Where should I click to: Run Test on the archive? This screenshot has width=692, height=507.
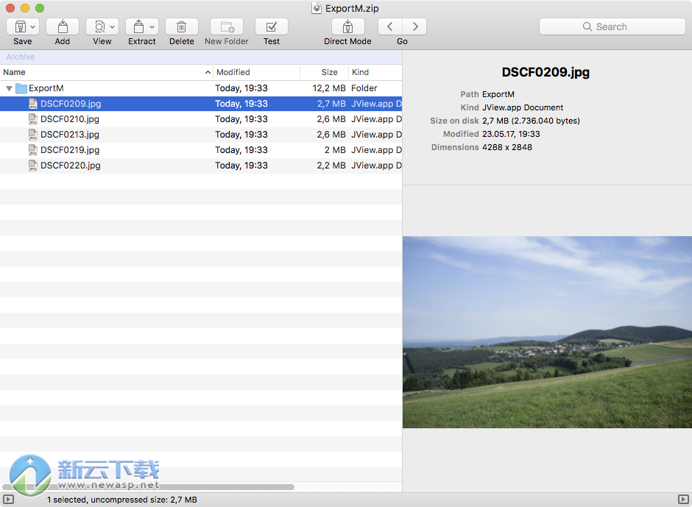[x=271, y=26]
